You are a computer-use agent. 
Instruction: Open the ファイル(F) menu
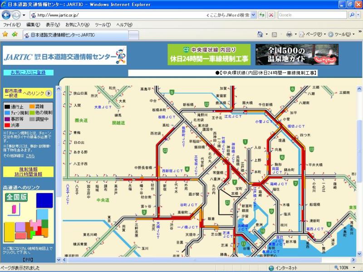pyautogui.click(x=12, y=25)
